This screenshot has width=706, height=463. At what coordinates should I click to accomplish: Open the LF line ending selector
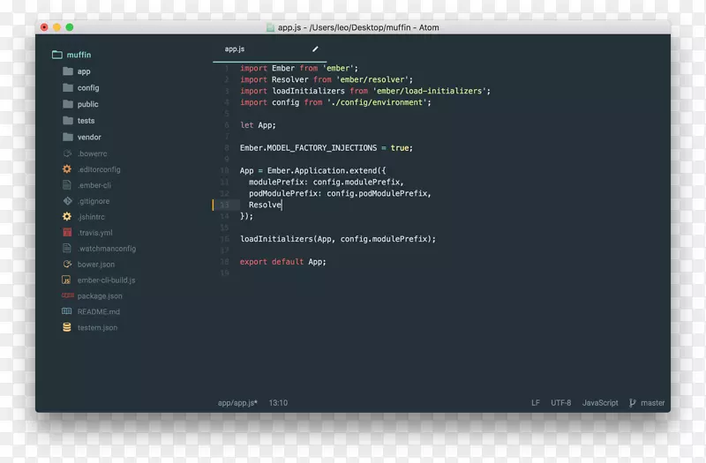pos(536,403)
